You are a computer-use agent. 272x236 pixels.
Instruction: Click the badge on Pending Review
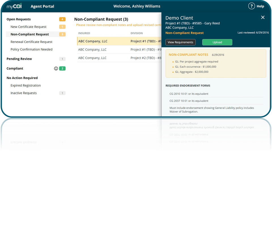click(x=63, y=59)
